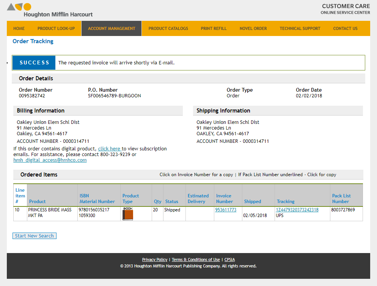Open the Novel Order page
This screenshot has height=286, width=377.
click(253, 28)
